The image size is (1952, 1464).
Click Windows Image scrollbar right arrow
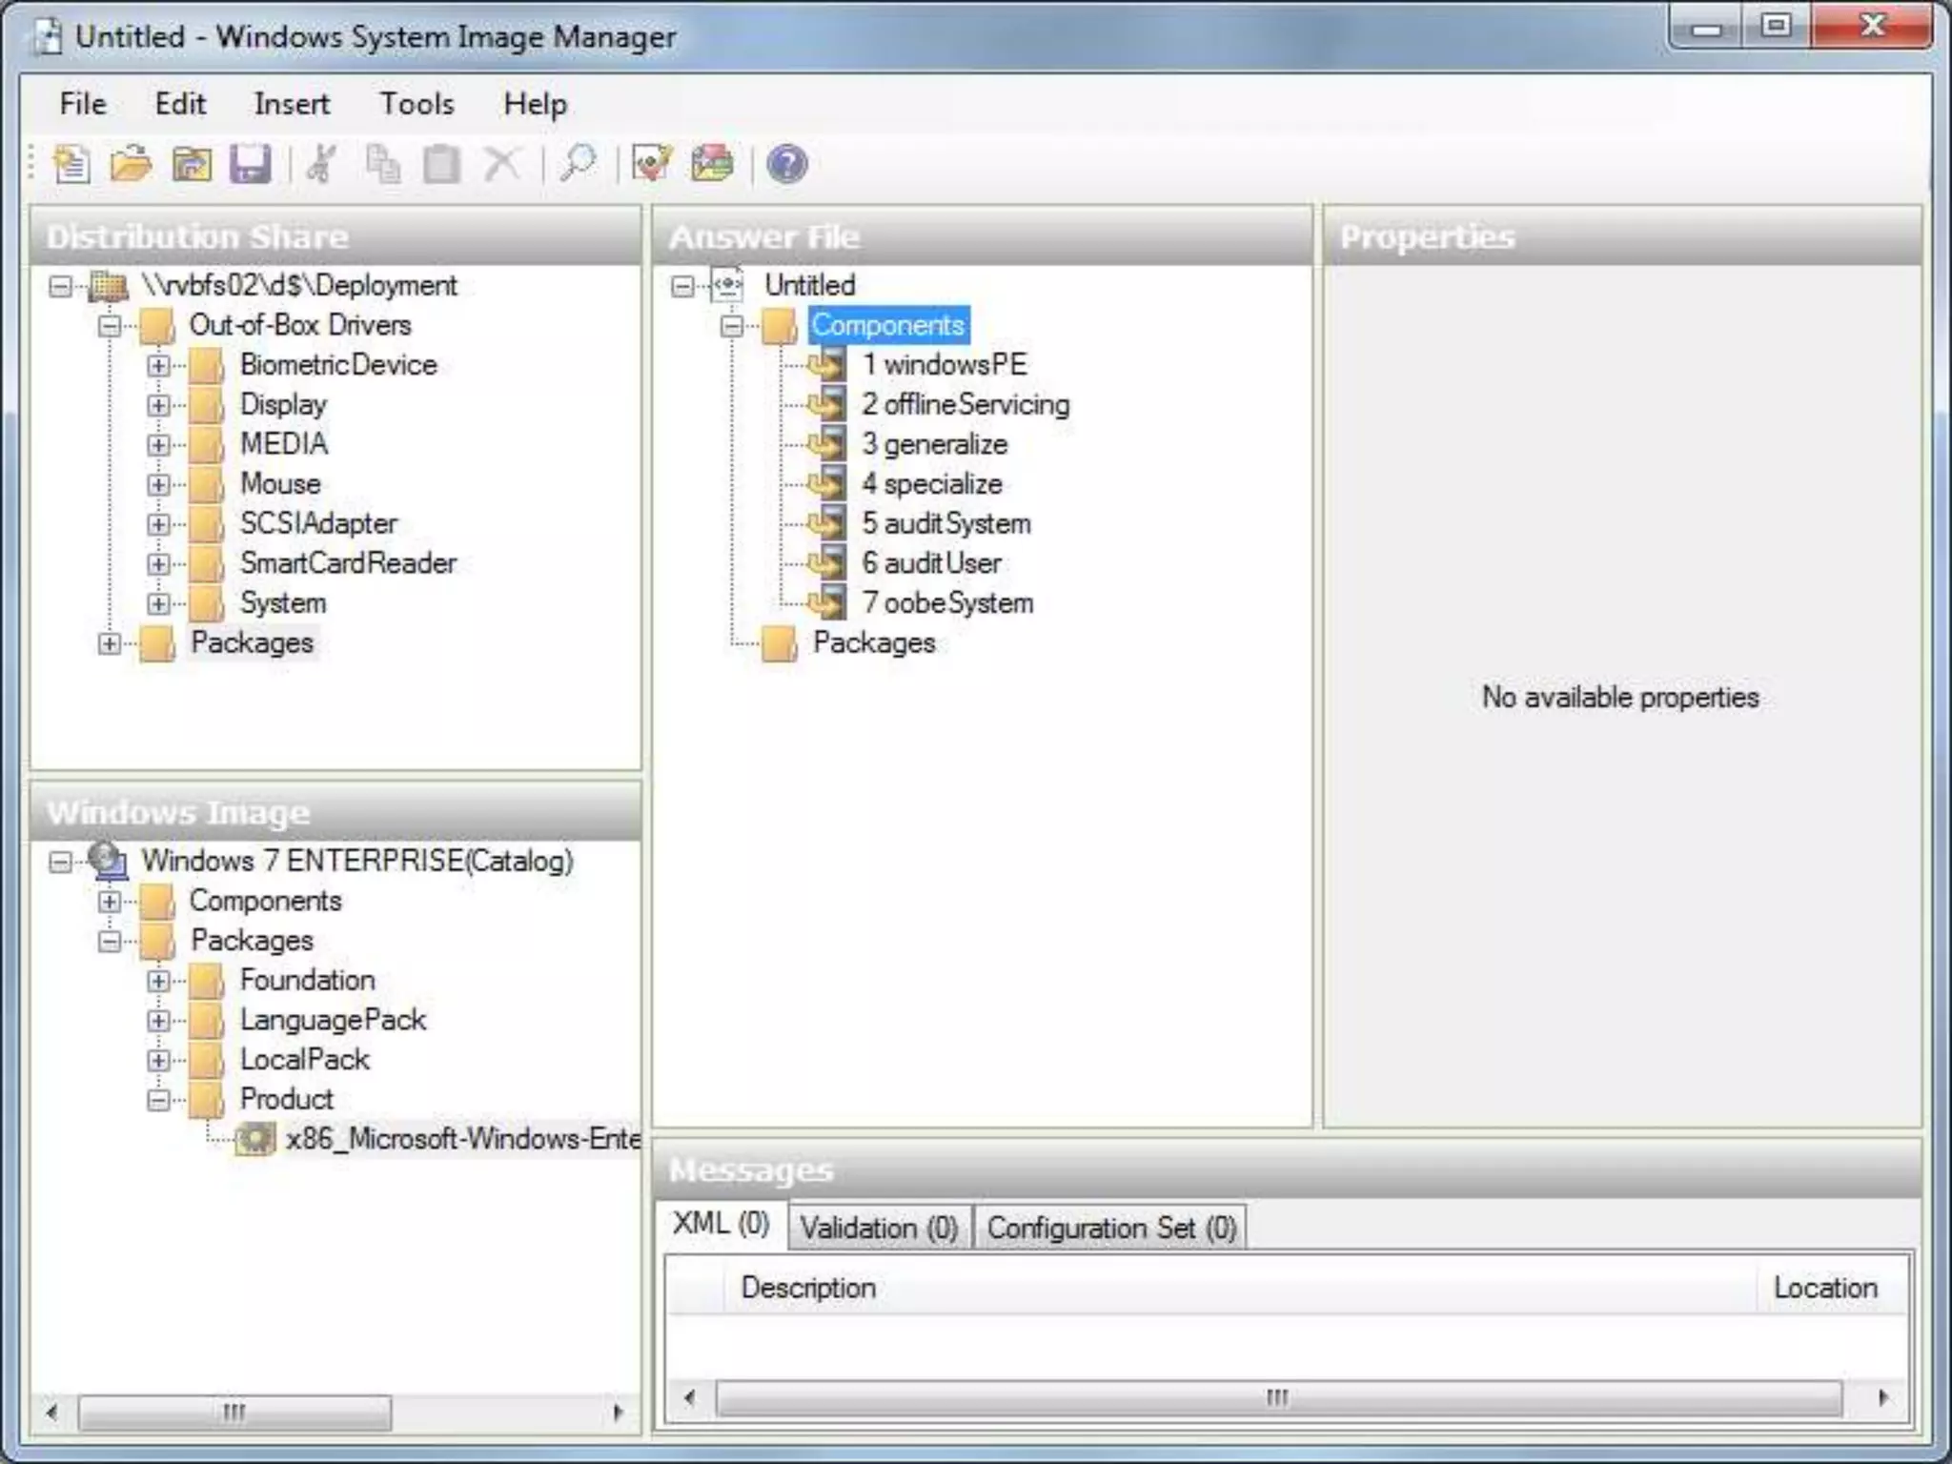pos(618,1412)
